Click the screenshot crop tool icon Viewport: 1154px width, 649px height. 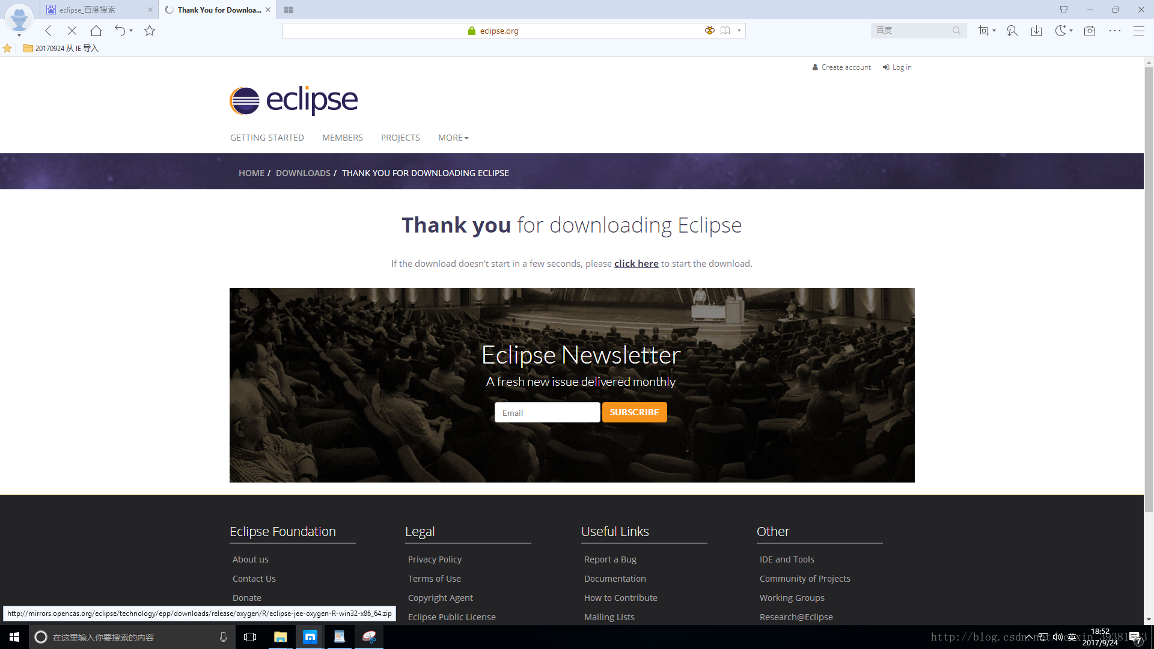click(983, 31)
